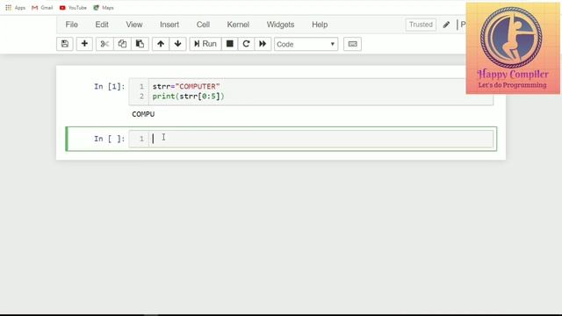Viewport: 562px width, 316px height.
Task: Move the selected cell down
Action: [x=177, y=44]
